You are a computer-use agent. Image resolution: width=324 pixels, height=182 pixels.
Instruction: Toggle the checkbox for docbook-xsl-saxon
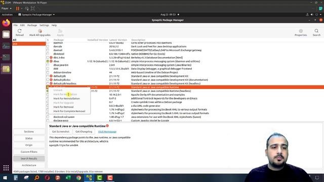click(48, 117)
